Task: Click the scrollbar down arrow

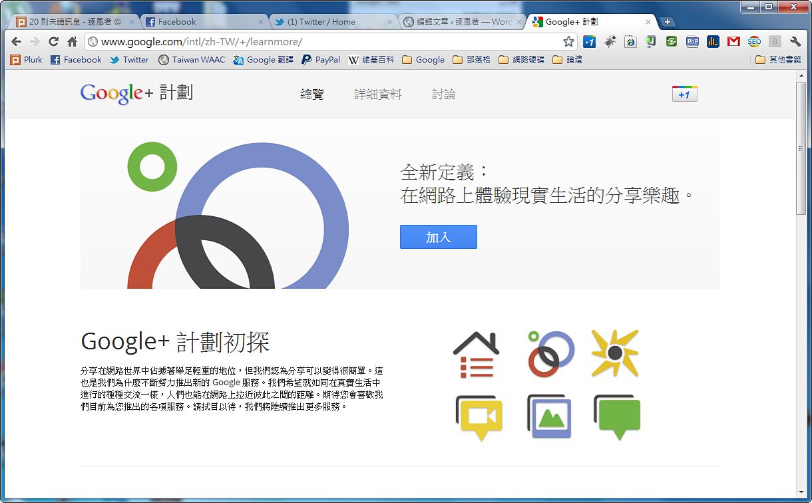Action: (801, 491)
